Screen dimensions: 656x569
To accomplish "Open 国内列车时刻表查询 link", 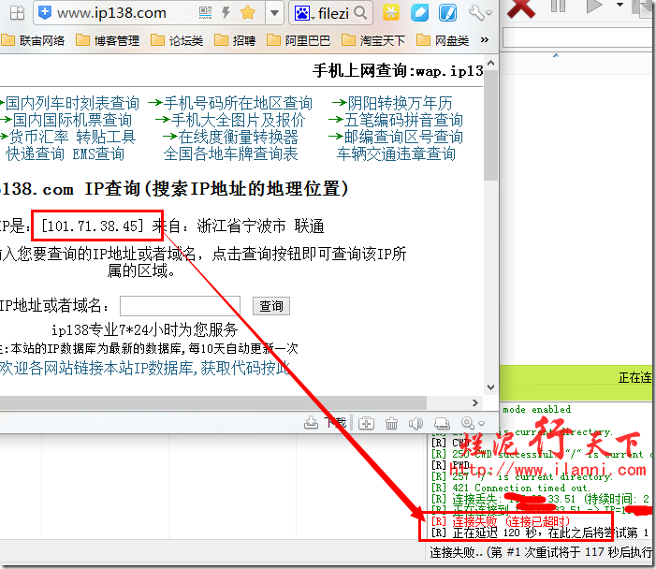I will (71, 103).
